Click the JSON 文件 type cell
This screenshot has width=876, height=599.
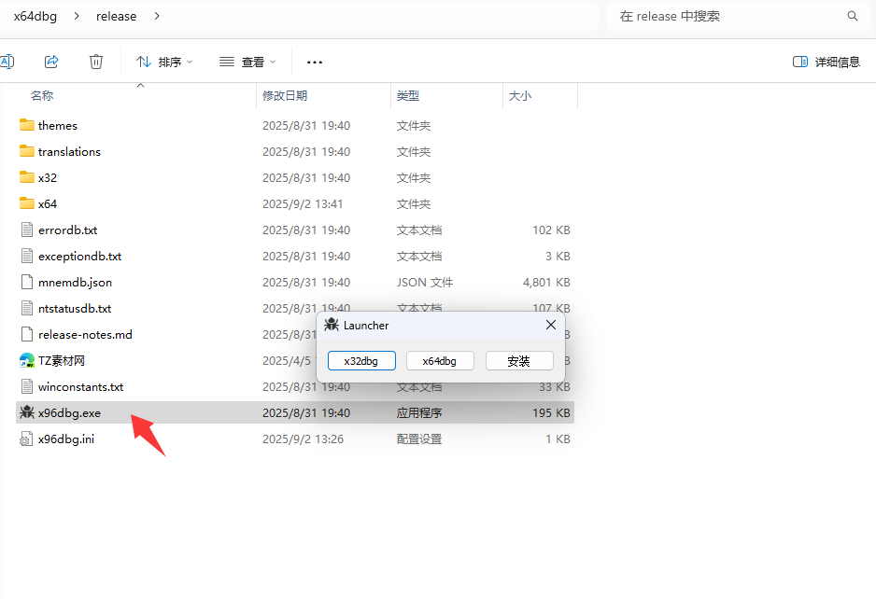coord(425,283)
